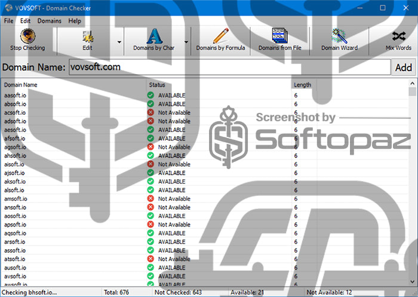This screenshot has width=418, height=297.
Task: Open the Edit toolbar tool
Action: click(x=87, y=41)
